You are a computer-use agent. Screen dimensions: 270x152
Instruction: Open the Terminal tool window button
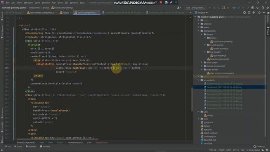(x=45, y=147)
